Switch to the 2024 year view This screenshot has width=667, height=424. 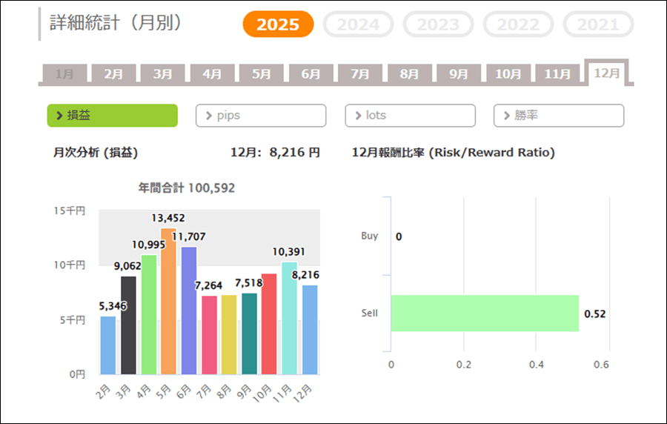358,24
